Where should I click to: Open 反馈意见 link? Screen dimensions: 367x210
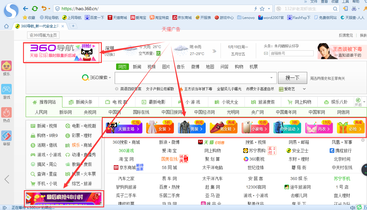[346, 35]
